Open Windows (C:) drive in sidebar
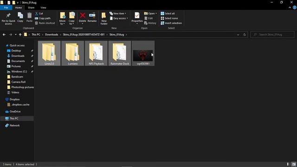297x167 pixels. point(19,71)
